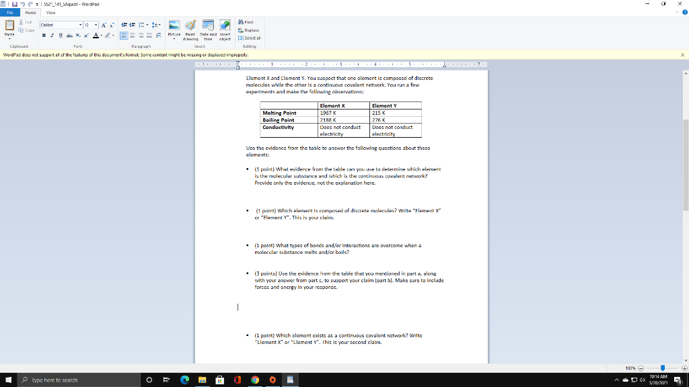The width and height of the screenshot is (689, 387).
Task: Select the Paint drawing tool
Action: point(190,28)
